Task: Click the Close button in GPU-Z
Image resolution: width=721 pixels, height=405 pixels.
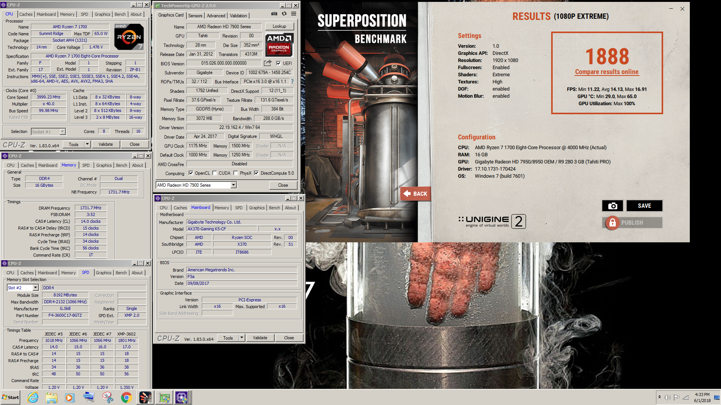Action: pos(283,185)
